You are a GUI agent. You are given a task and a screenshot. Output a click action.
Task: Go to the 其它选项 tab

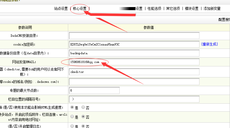point(173,9)
